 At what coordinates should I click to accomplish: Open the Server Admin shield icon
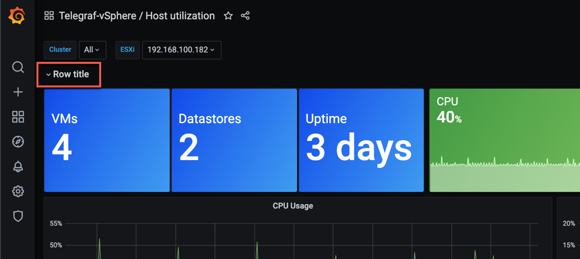[x=18, y=216]
